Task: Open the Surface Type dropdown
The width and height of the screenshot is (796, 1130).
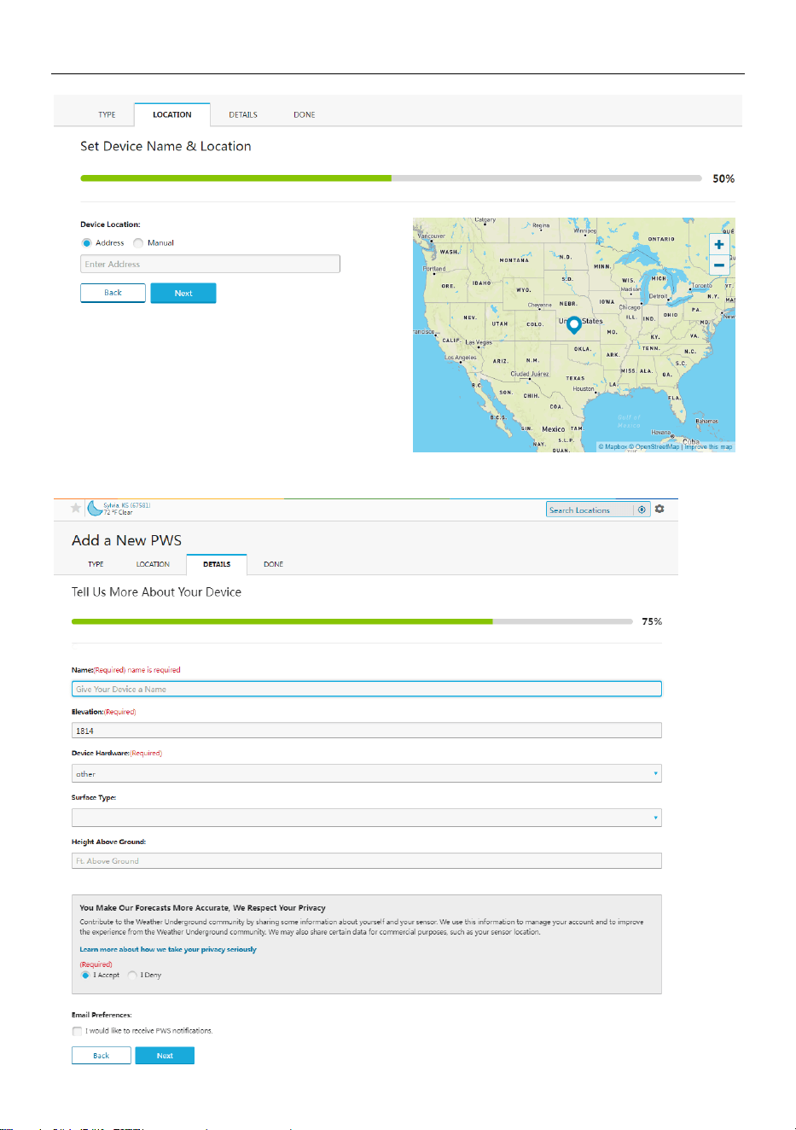Action: [x=367, y=818]
